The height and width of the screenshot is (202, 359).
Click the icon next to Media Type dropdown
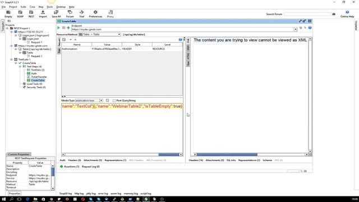pos(107,100)
